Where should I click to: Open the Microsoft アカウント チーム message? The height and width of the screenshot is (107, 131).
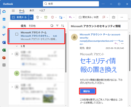pyautogui.click(x=37, y=36)
